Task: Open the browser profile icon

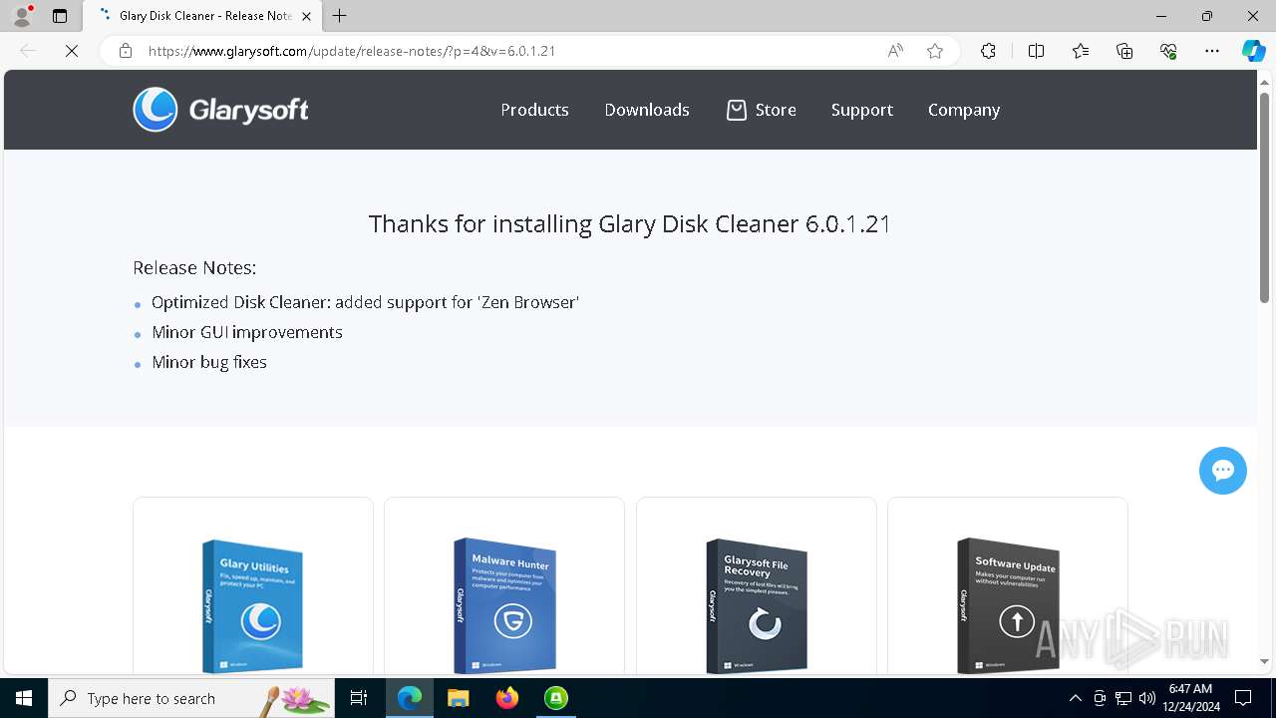Action: pos(22,16)
